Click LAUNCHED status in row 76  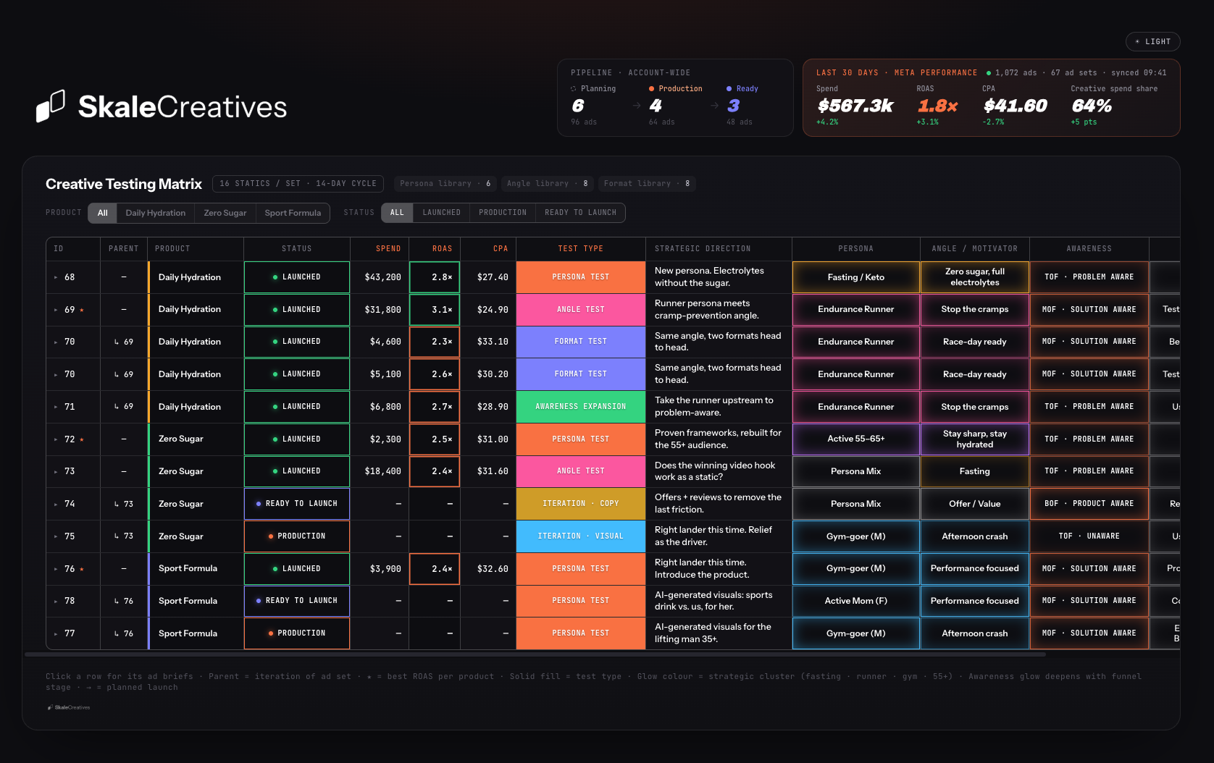(297, 569)
